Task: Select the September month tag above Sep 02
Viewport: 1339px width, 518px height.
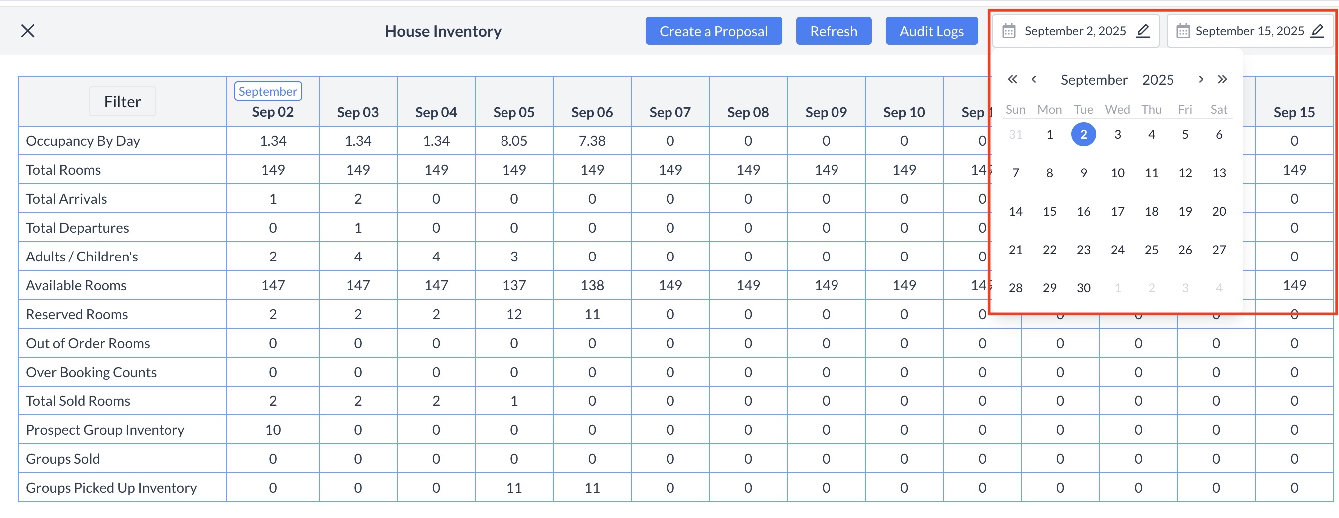Action: (267, 91)
